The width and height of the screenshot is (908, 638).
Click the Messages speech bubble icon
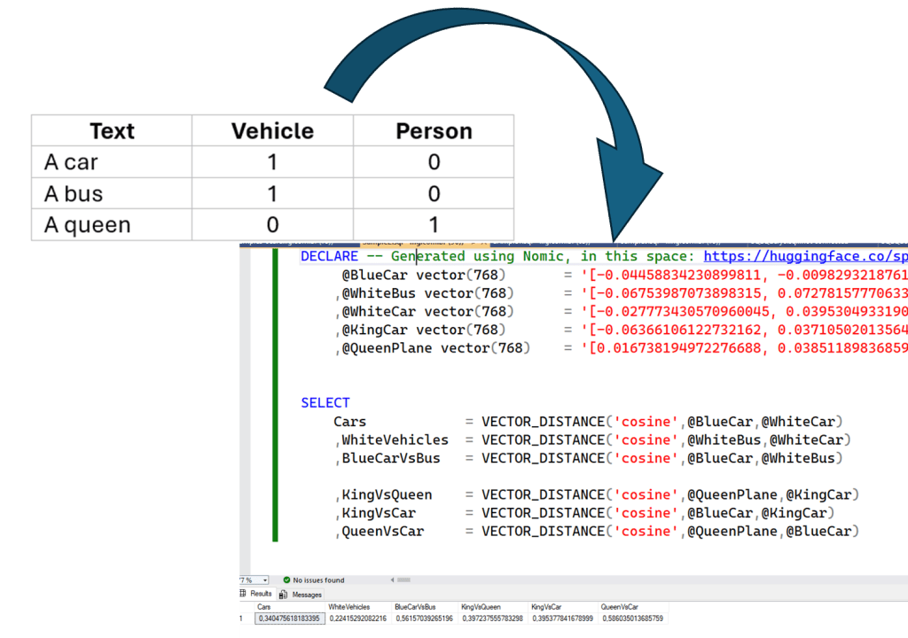[282, 595]
